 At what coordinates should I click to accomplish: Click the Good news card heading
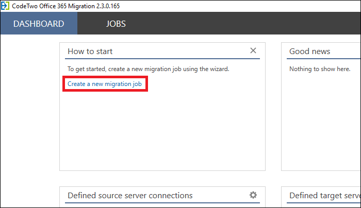(309, 51)
